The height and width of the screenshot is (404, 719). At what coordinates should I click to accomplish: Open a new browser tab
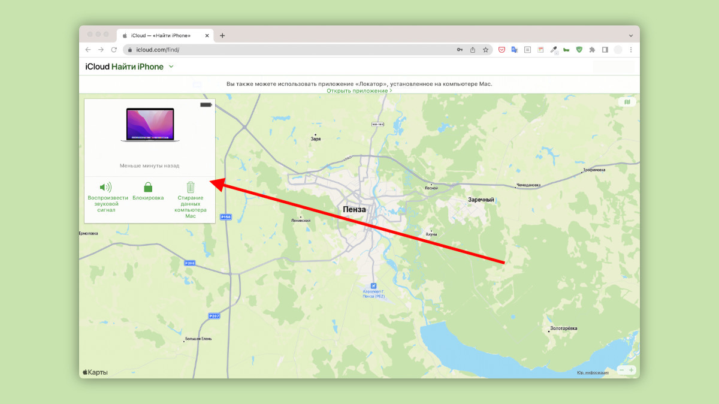coord(222,35)
